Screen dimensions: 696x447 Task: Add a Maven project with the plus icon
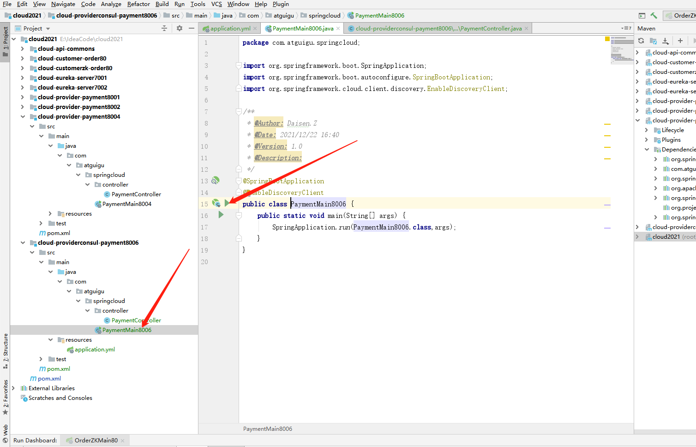680,41
